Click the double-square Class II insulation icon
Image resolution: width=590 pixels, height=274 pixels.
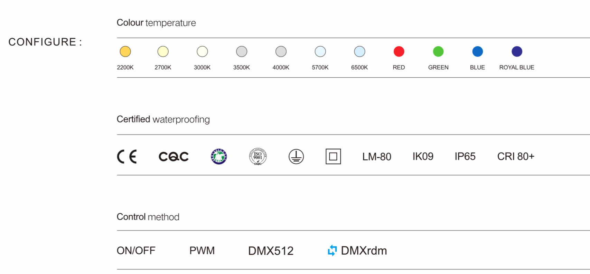point(333,157)
